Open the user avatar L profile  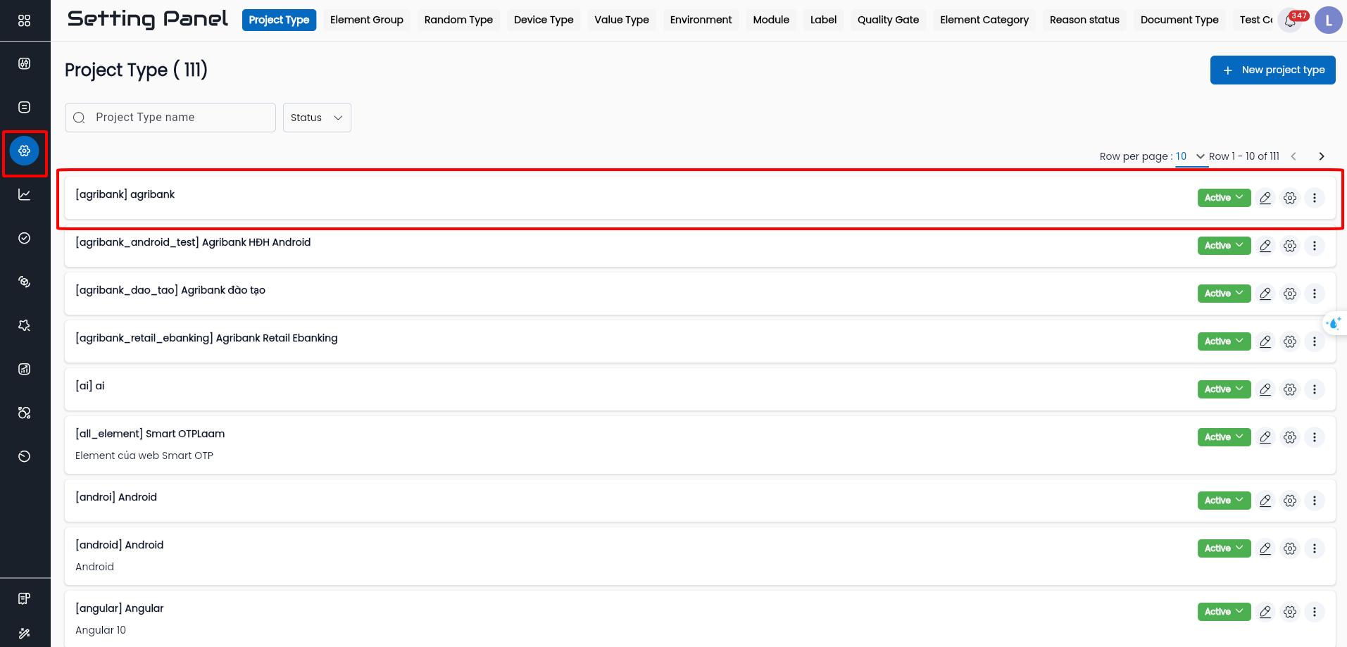[1328, 20]
